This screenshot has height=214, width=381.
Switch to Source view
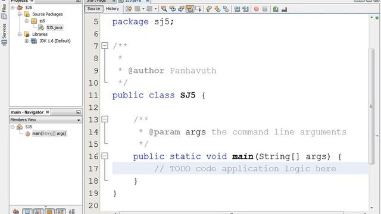click(93, 9)
